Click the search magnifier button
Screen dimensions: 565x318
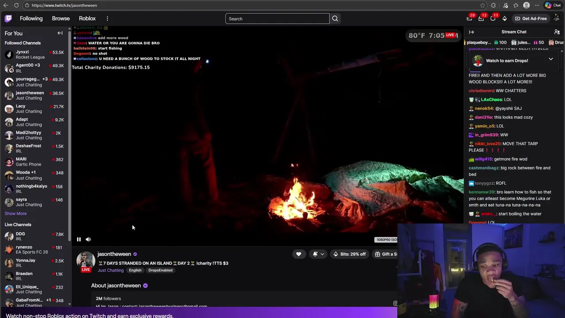pyautogui.click(x=335, y=19)
